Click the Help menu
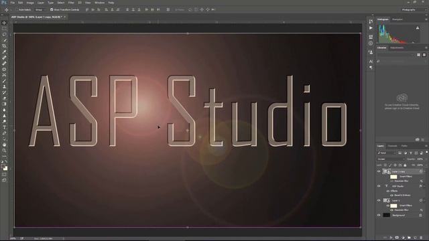Viewport: 429px width, 241px height. click(x=111, y=3)
